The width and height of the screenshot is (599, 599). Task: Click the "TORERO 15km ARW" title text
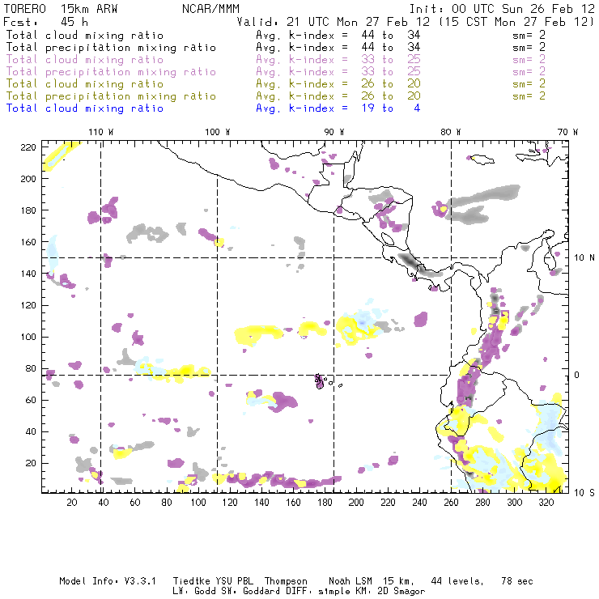tap(61, 9)
